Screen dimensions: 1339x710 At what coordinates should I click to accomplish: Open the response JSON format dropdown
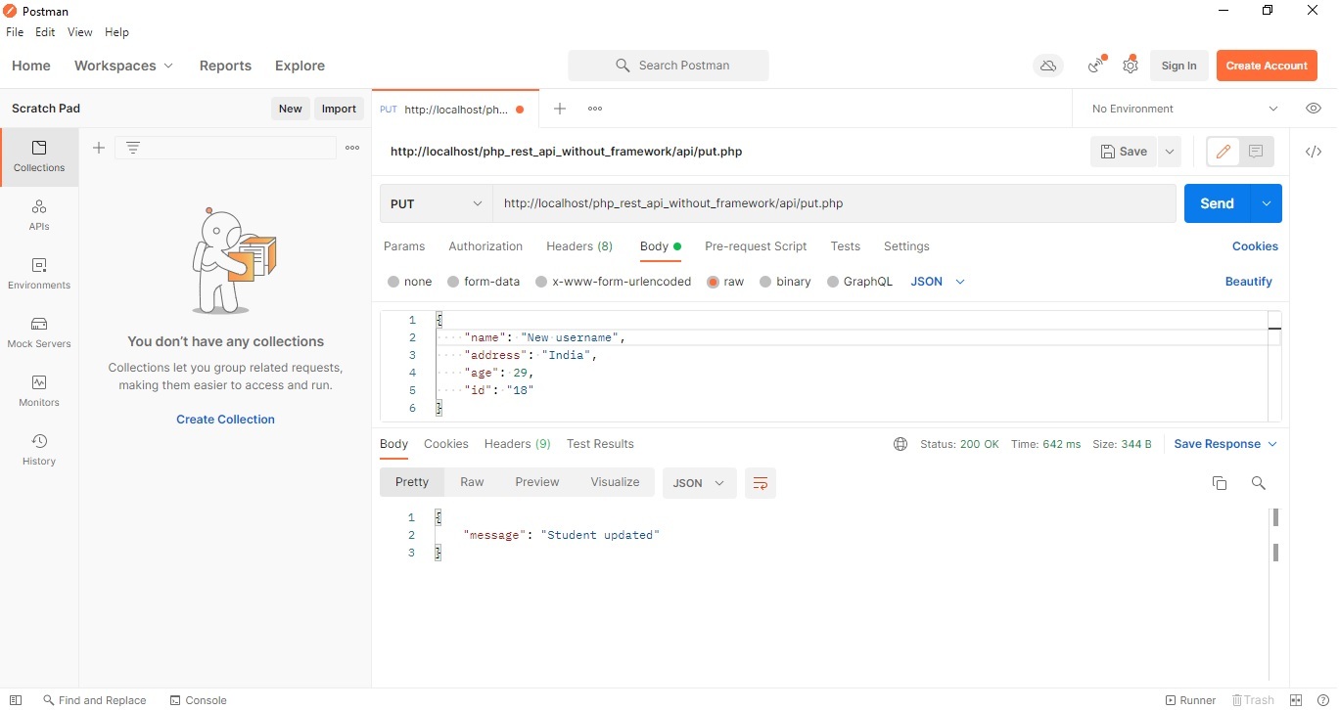(699, 483)
